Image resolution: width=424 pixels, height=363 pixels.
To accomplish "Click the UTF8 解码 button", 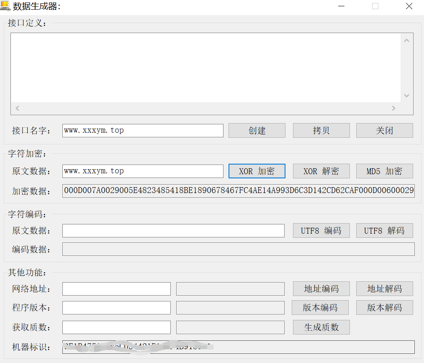I will click(x=385, y=230).
